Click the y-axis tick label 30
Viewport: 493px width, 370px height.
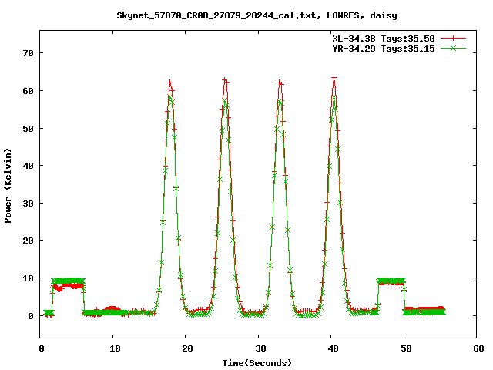pos(28,203)
